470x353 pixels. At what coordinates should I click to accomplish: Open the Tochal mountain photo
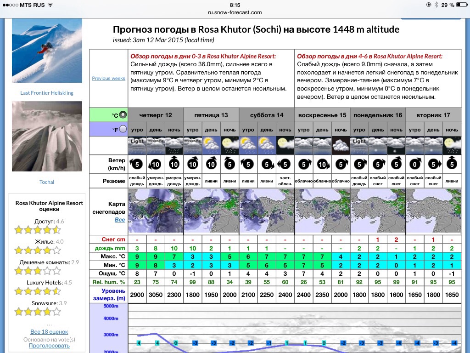point(47,136)
